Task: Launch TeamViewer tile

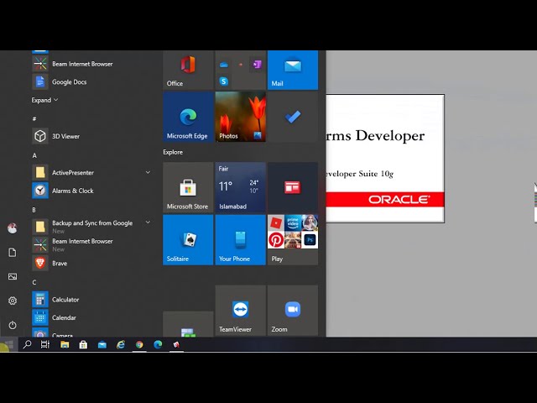Action: point(241,311)
